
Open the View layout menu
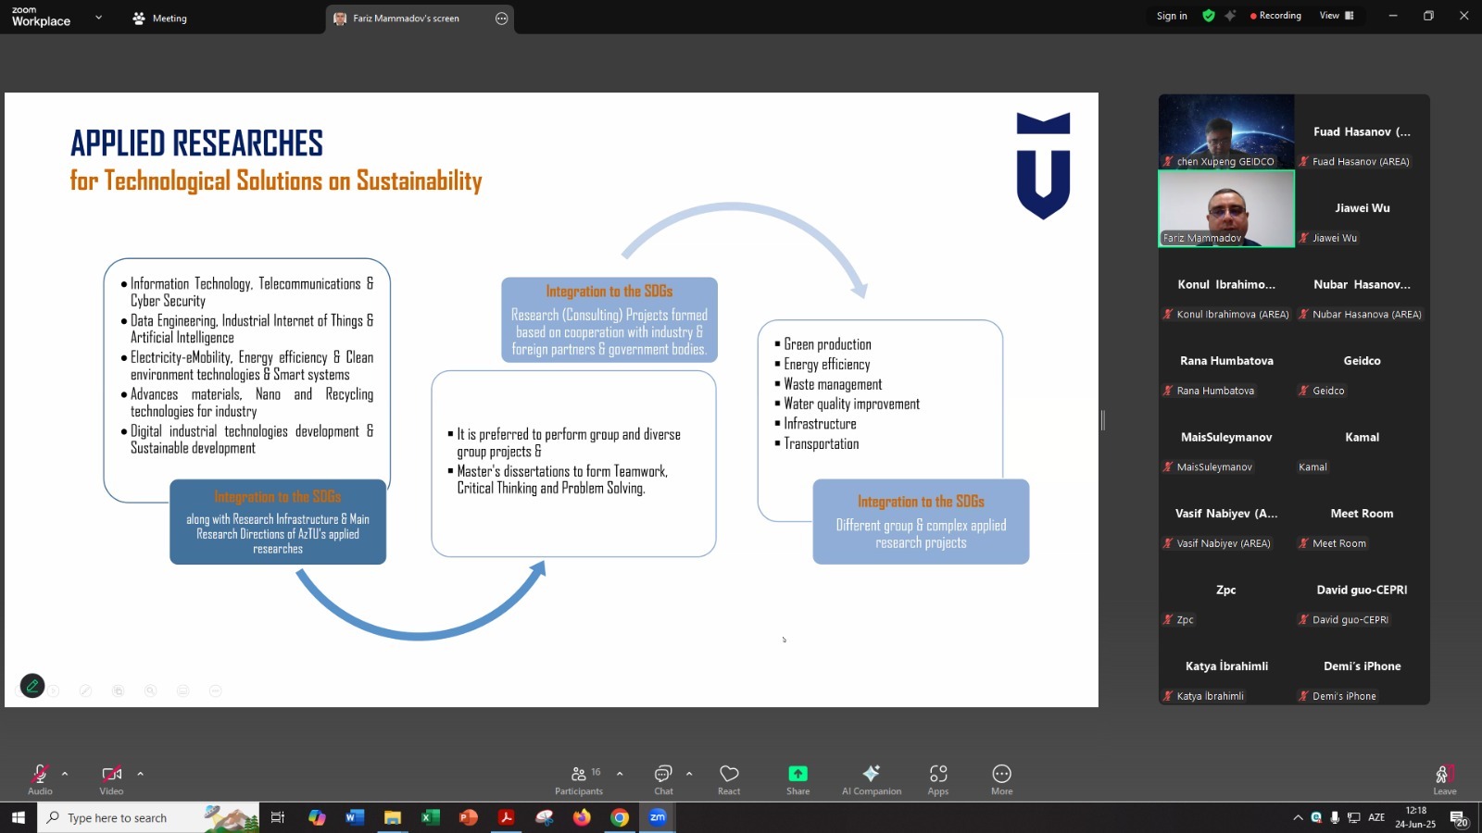1336,16
